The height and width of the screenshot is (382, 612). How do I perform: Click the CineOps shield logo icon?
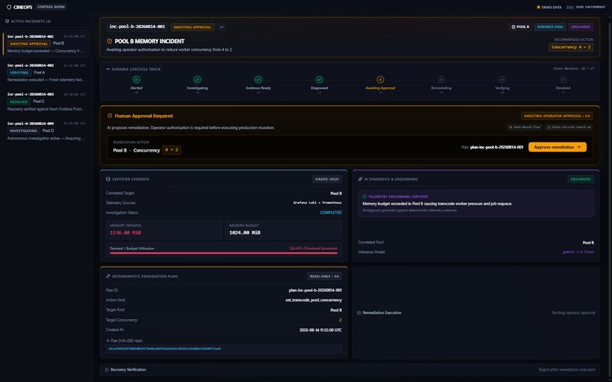tap(9, 7)
